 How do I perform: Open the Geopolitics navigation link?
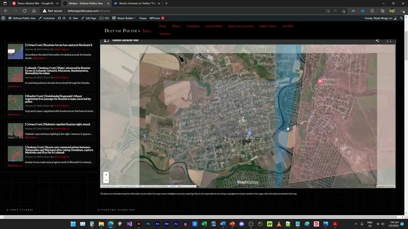click(193, 26)
